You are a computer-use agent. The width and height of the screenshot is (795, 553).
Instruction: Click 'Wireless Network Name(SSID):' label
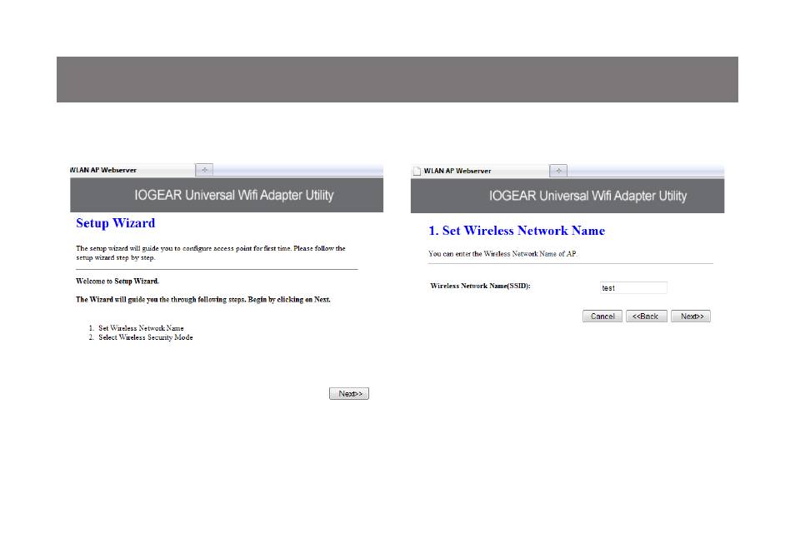point(480,286)
